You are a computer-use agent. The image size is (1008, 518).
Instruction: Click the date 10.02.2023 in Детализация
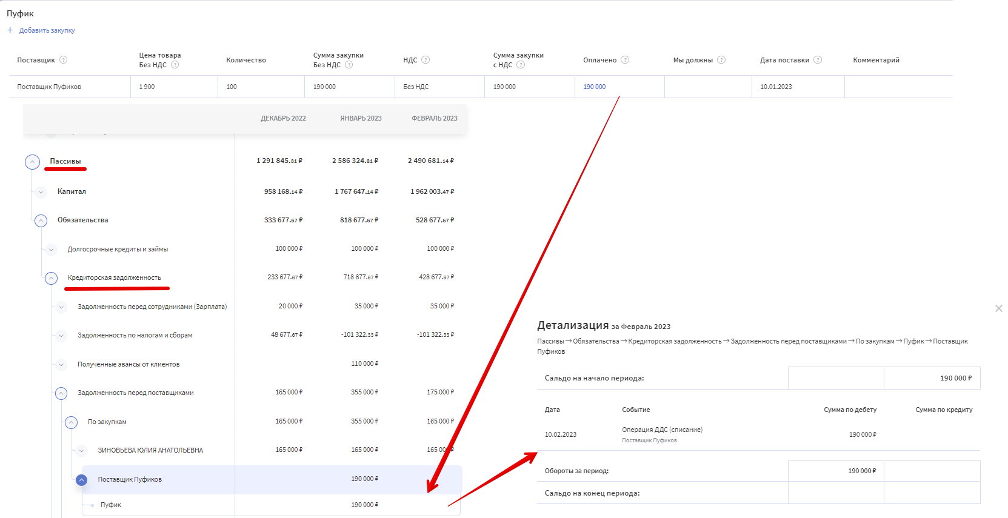pos(561,434)
